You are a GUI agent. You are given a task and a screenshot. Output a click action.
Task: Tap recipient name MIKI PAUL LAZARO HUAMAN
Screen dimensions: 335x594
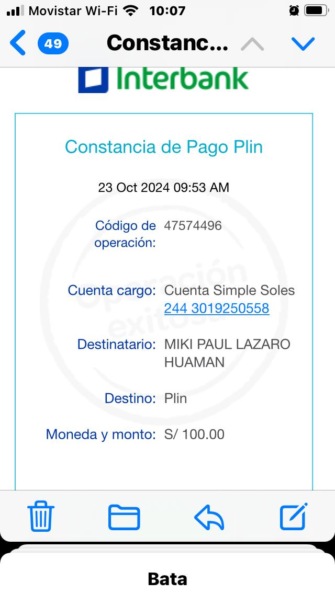227,353
